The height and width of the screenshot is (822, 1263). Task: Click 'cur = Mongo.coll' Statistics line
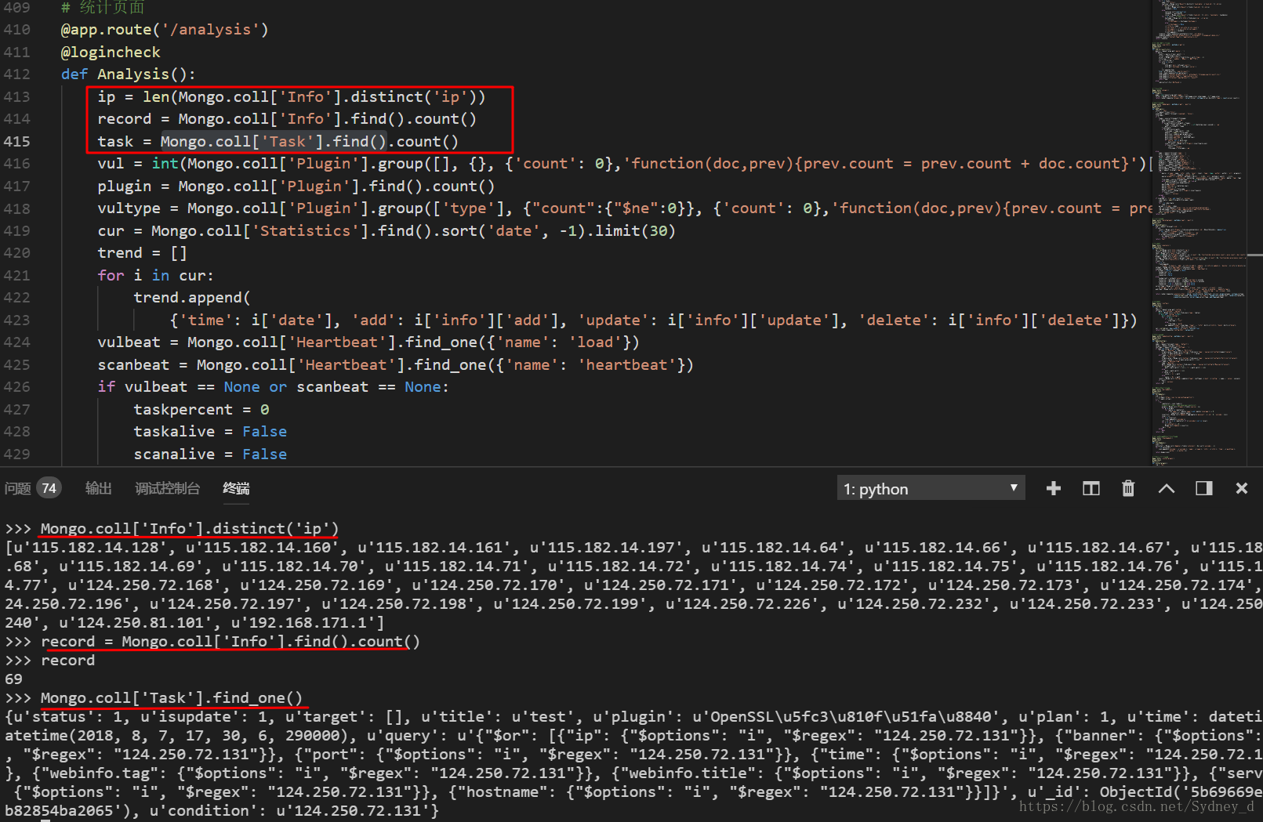pyautogui.click(x=387, y=230)
